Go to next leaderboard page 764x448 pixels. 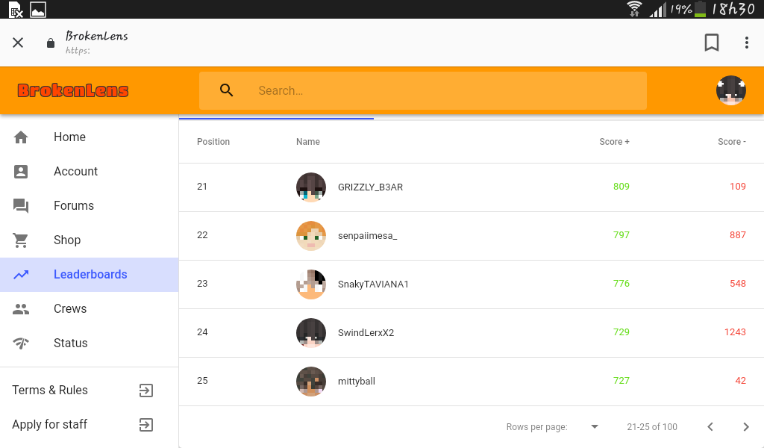[x=746, y=426]
